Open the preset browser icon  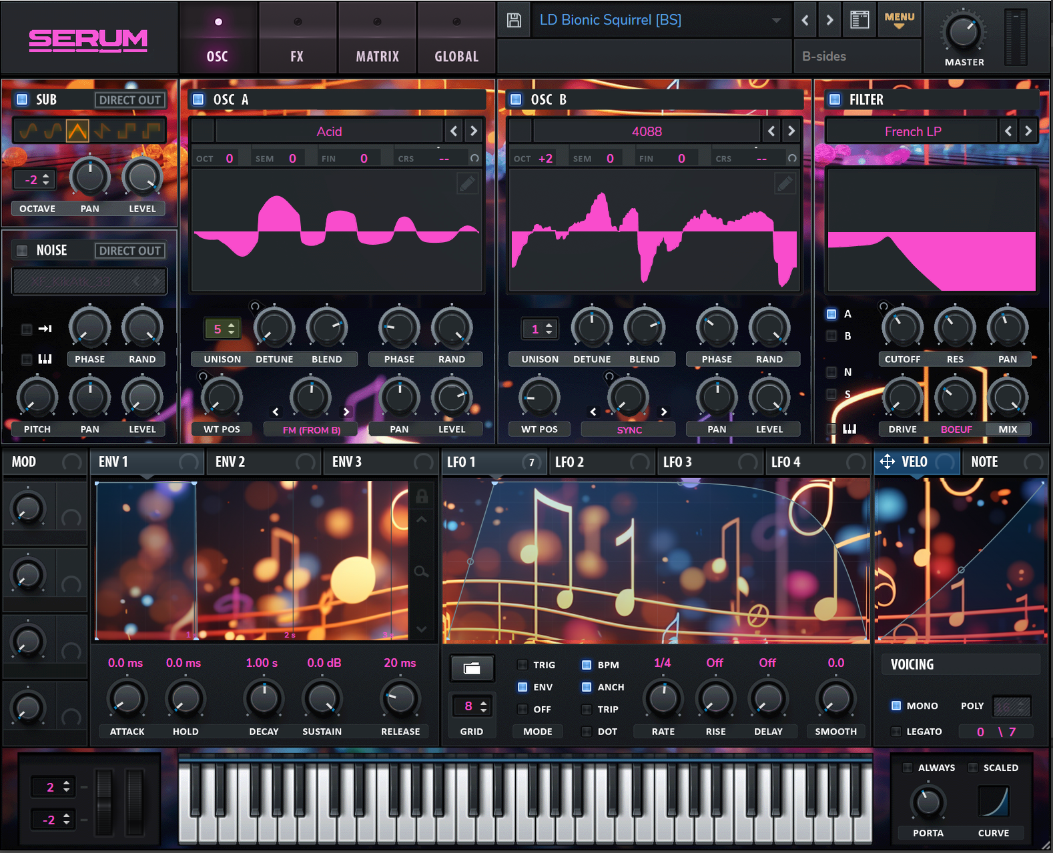point(859,20)
